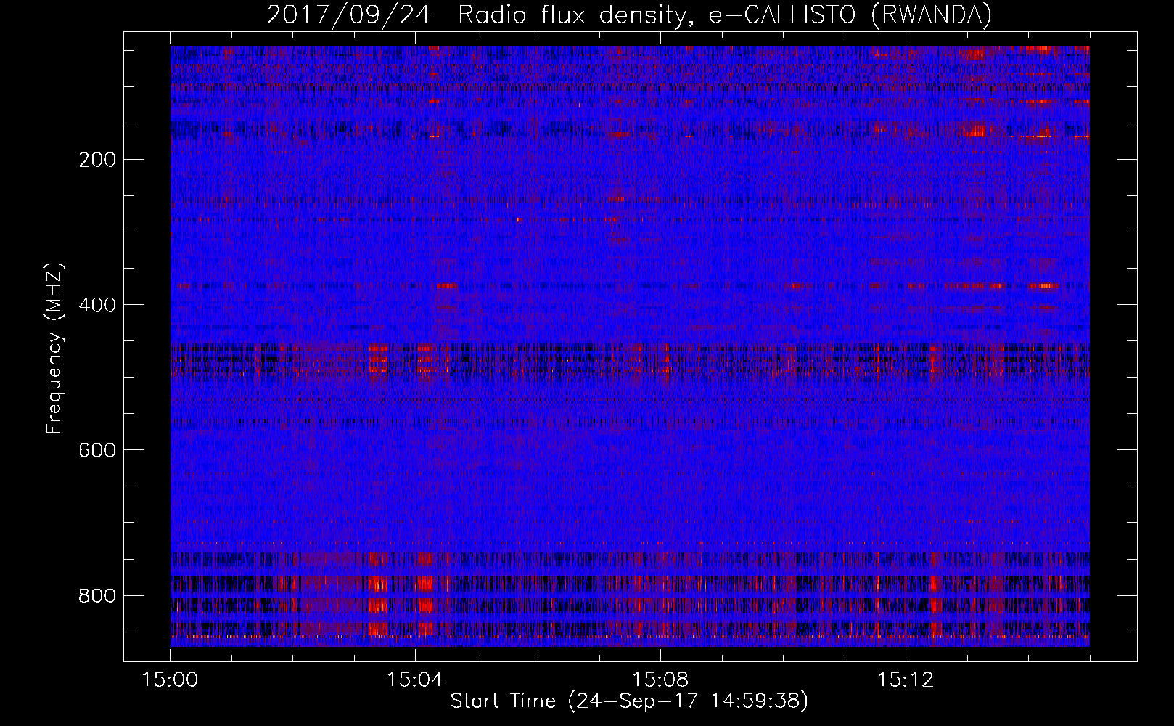
Task: Click the 15:12 time tick label
Action: pyautogui.click(x=906, y=680)
